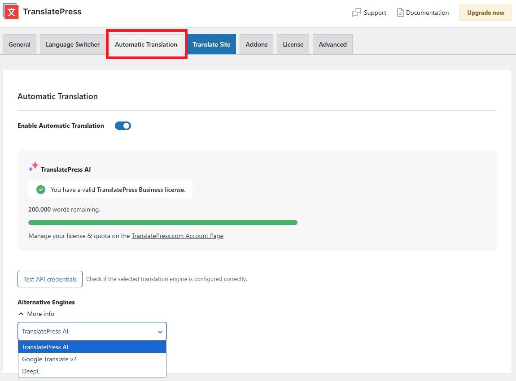The width and height of the screenshot is (516, 381).
Task: Click the Upgrade now button
Action: [x=485, y=13]
